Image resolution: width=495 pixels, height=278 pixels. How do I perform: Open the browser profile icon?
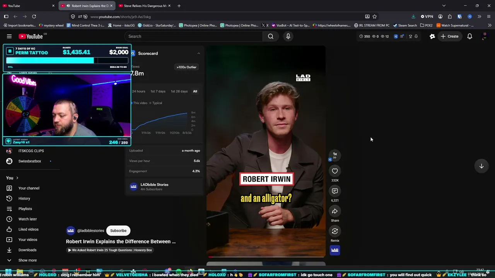click(x=440, y=17)
